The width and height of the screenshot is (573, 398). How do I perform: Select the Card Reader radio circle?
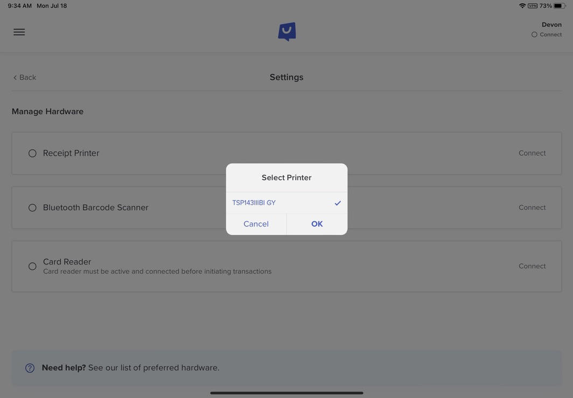(x=32, y=266)
